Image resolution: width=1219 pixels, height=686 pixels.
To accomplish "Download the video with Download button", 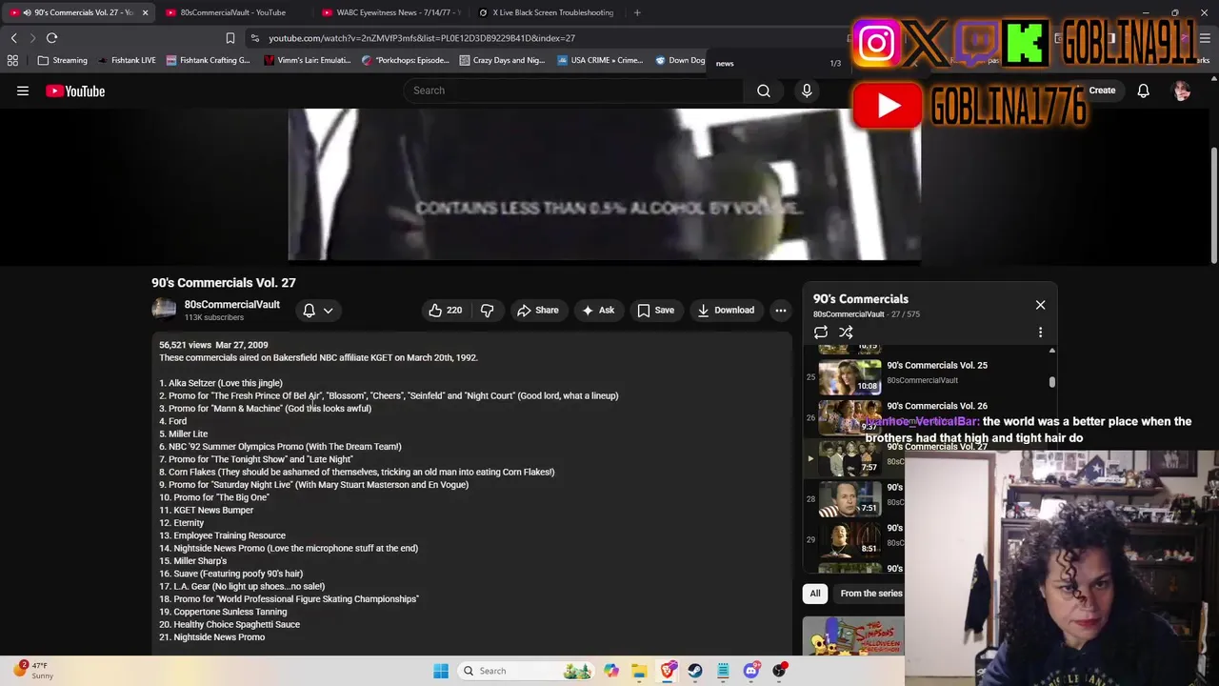I will tap(726, 310).
